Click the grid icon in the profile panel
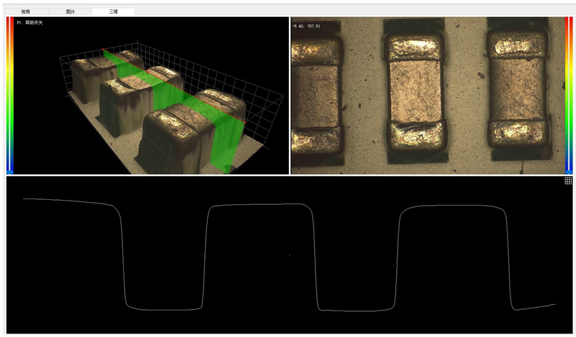Viewport: 576px width, 337px height. click(568, 181)
